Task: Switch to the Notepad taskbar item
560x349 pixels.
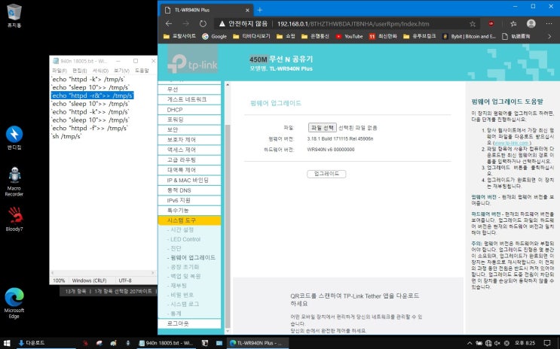Action: (167, 343)
